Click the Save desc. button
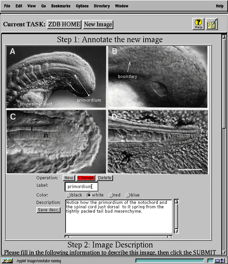Viewport: 228px width, 264px height. pyautogui.click(x=48, y=210)
